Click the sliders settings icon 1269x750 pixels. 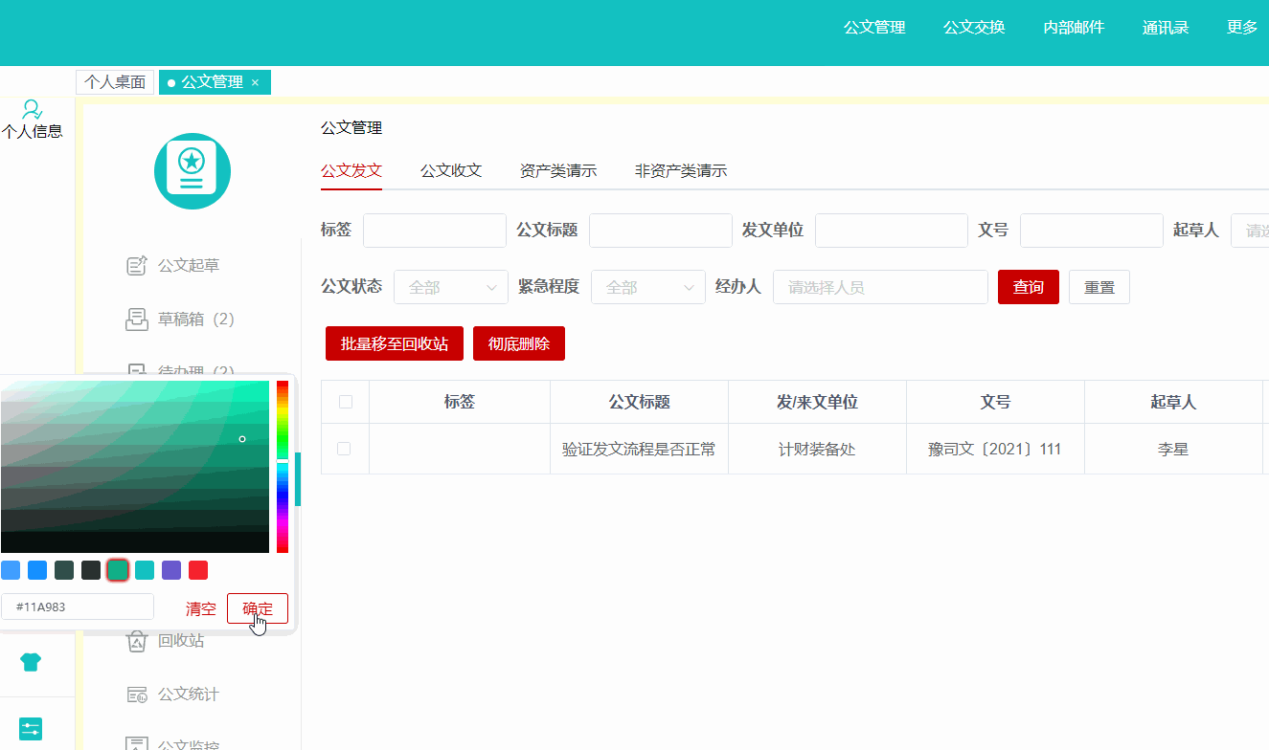(31, 729)
